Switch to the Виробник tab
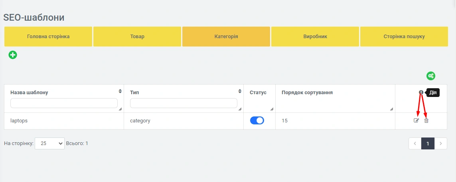The height and width of the screenshot is (182, 456). 315,37
